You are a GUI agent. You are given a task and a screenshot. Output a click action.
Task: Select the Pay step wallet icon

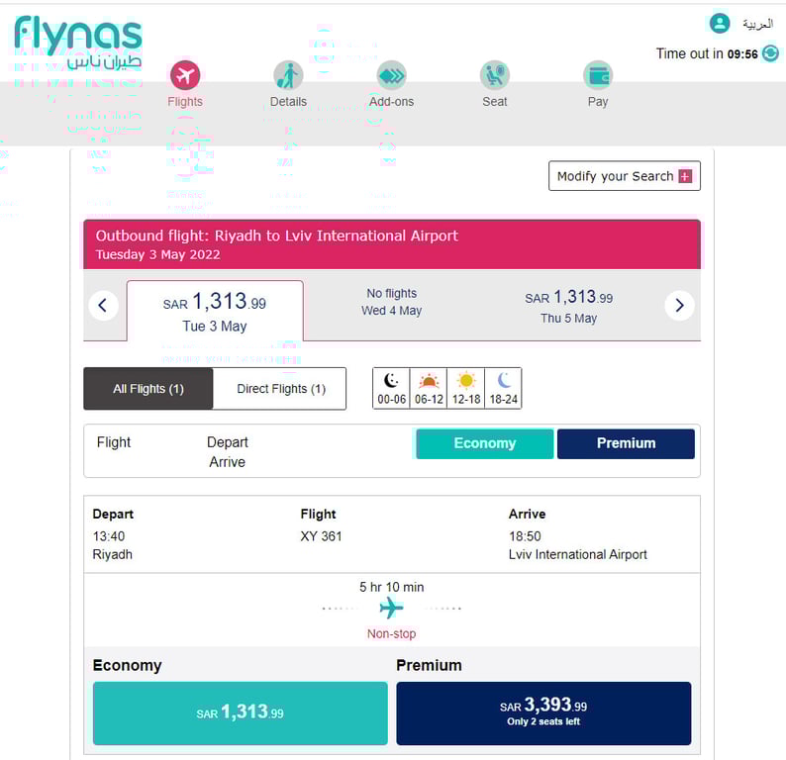point(598,75)
